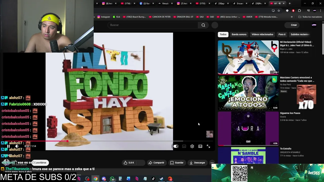The width and height of the screenshot is (324, 182).
Task: Open a new browser tab with plus
Action: [290, 3]
